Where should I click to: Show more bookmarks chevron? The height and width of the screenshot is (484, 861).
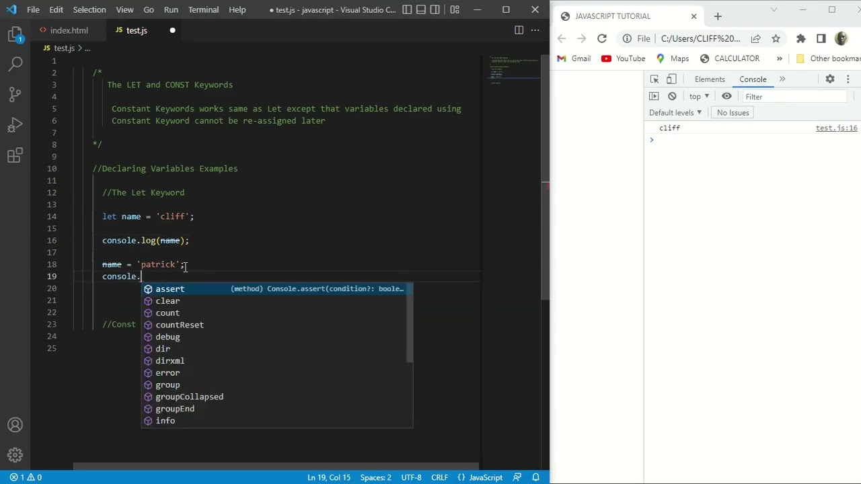click(x=780, y=58)
